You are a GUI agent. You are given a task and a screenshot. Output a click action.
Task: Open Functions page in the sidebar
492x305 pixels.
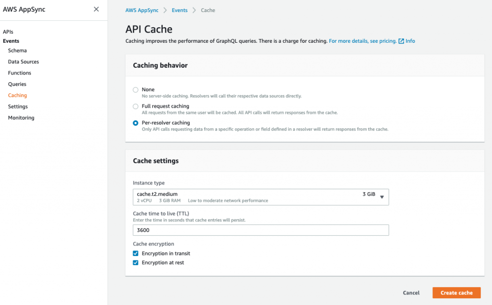tap(20, 73)
